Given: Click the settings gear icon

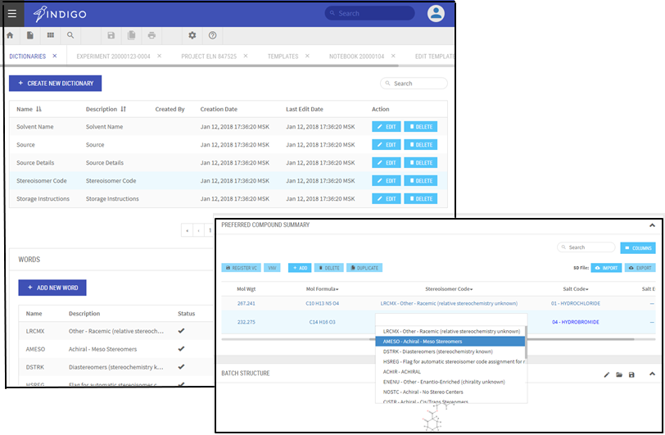Looking at the screenshot, I should pyautogui.click(x=192, y=35).
